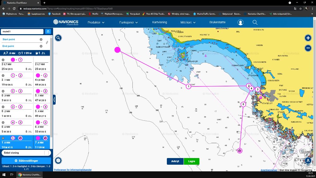Clear the End point field
The image size is (316, 178).
[x=41, y=46]
